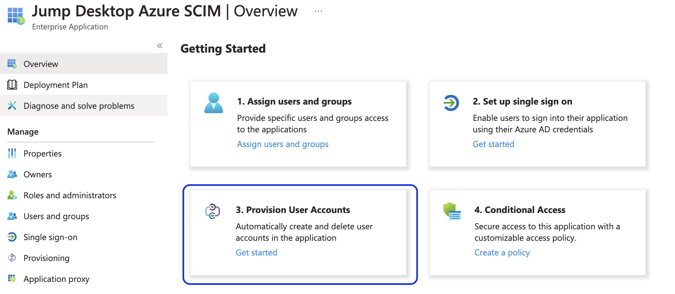
Task: Click the Manage section label
Action: pyautogui.click(x=23, y=132)
